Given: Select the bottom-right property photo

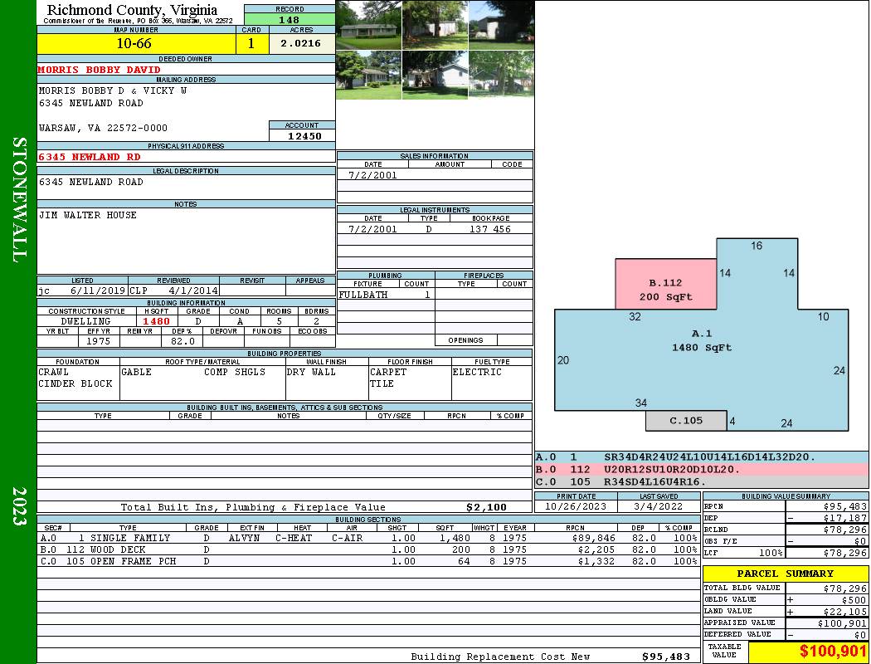Looking at the screenshot, I should pos(502,75).
